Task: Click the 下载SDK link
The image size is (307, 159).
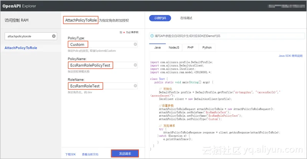Action: coord(71,154)
